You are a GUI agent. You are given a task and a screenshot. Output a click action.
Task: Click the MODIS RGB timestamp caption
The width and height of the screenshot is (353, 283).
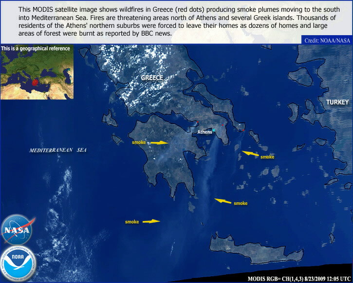point(299,279)
